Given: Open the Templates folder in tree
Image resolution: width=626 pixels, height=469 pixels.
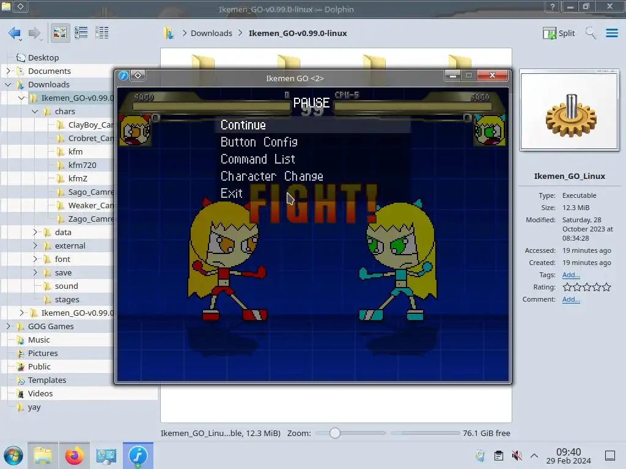Looking at the screenshot, I should pos(46,380).
